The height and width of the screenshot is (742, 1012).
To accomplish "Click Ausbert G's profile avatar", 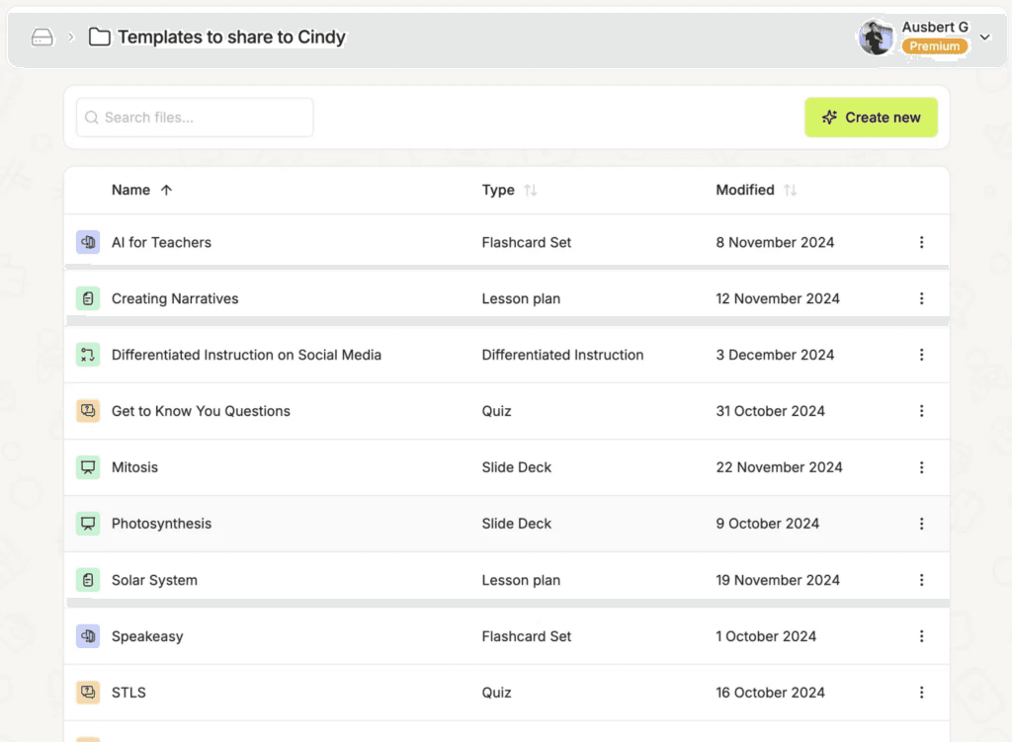I will click(876, 37).
